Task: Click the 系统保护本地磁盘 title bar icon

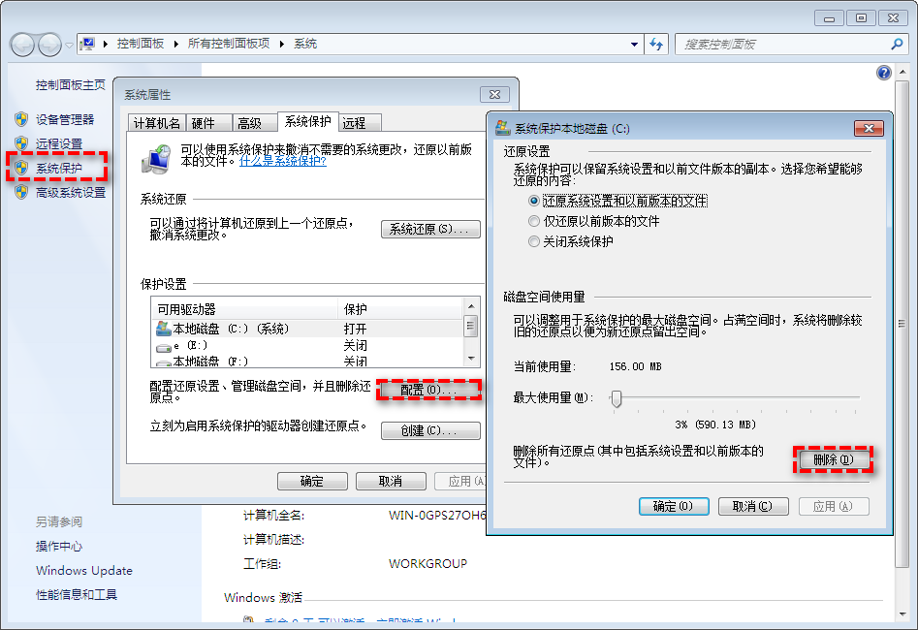Action: [502, 128]
